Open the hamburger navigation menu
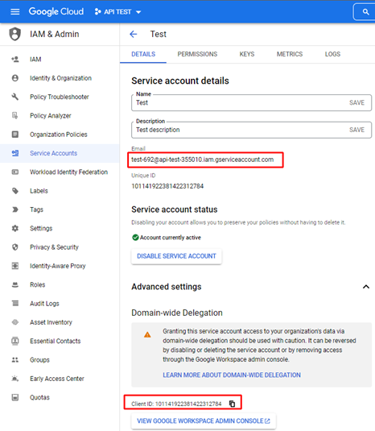 click(x=14, y=11)
